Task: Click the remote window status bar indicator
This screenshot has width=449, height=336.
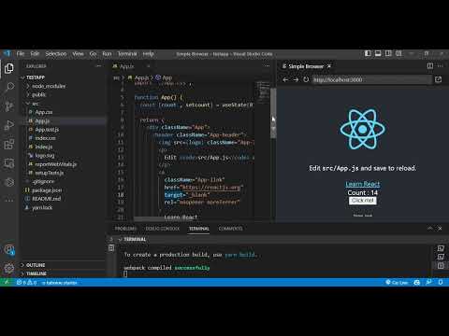Action: pyautogui.click(x=7, y=283)
